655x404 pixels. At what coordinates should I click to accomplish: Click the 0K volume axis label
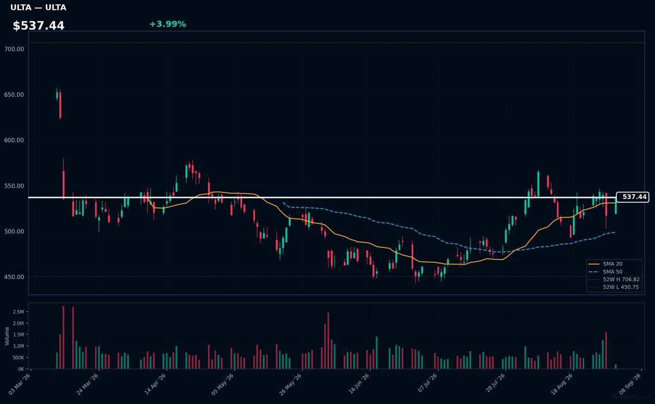tap(21, 369)
